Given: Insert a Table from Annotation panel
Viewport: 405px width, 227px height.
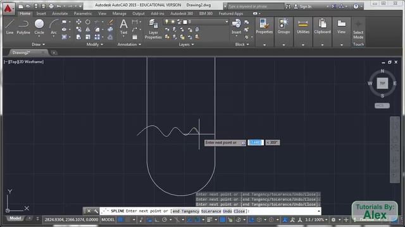Looking at the screenshot, I should point(135,37).
